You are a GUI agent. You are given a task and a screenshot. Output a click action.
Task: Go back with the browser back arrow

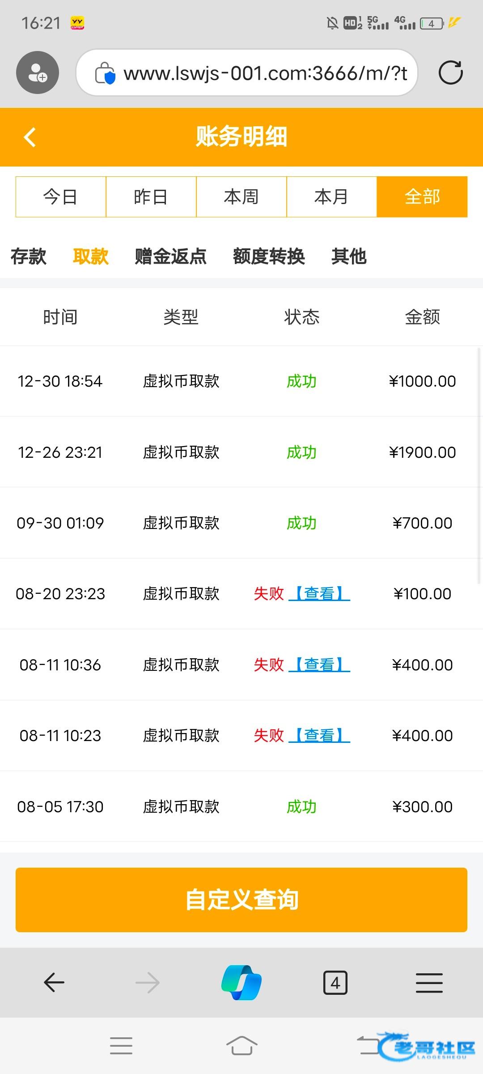pos(54,983)
